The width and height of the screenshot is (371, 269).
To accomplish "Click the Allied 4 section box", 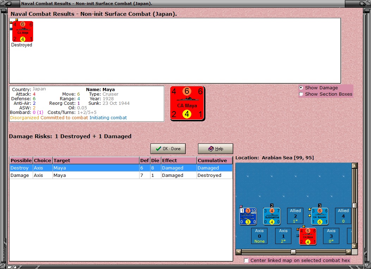I will coord(343,216).
